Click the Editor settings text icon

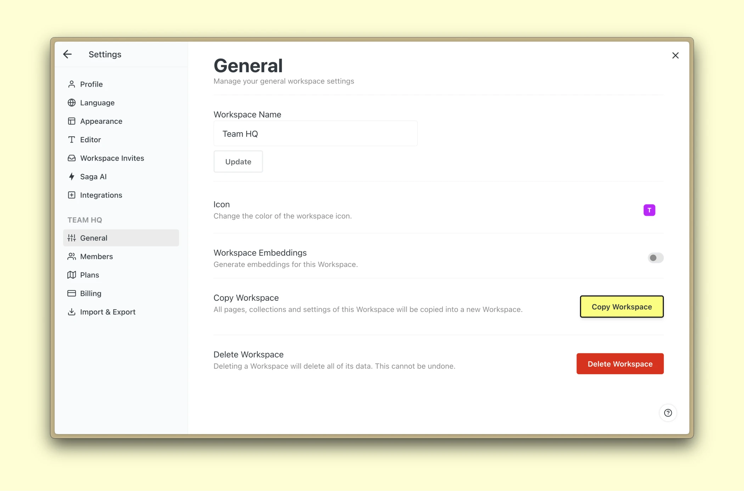pyautogui.click(x=72, y=139)
